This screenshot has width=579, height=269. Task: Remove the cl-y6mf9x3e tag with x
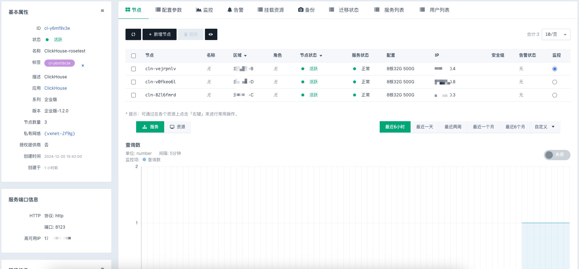[x=83, y=66]
